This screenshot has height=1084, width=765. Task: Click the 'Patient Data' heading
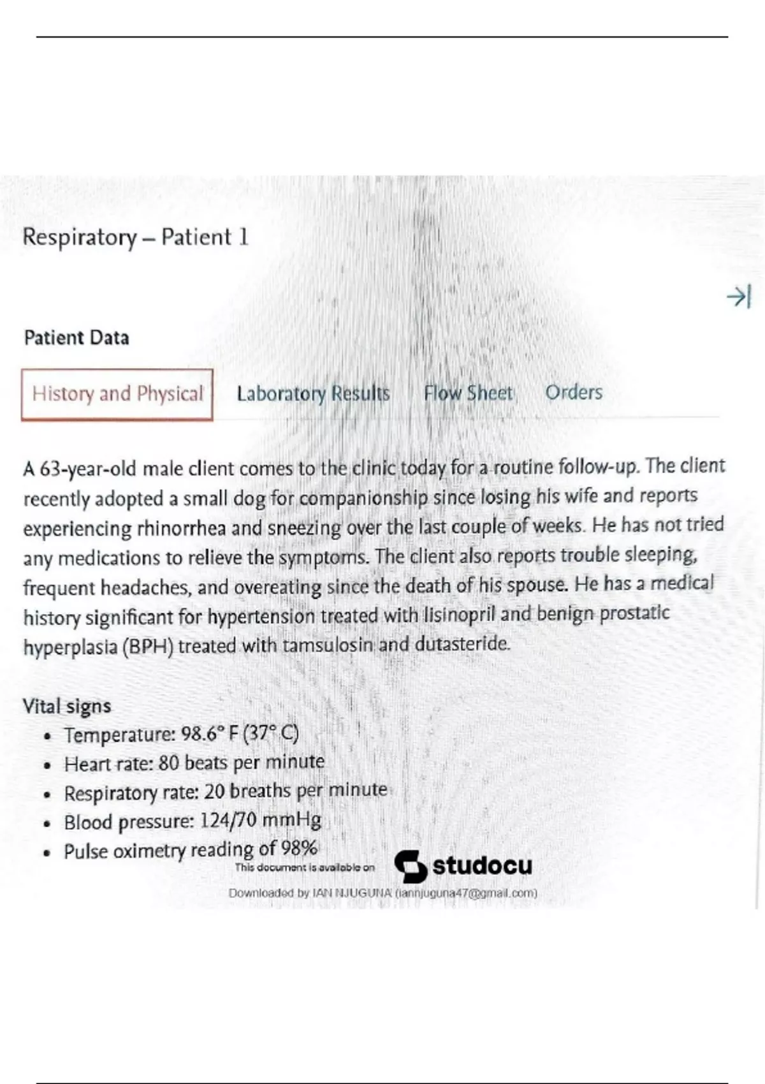pyautogui.click(x=76, y=337)
